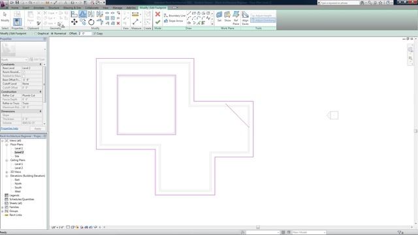
Task: Expand the Families tree node
Action: pyautogui.click(x=3, y=207)
